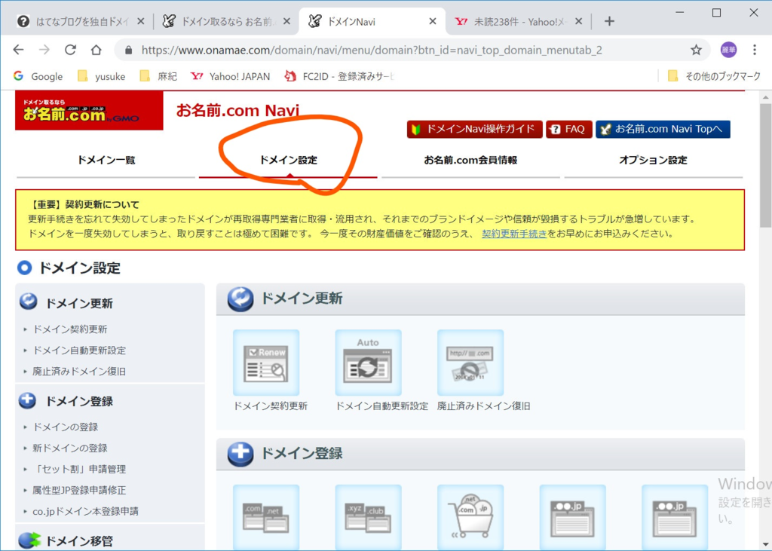Viewport: 772px width, 551px height.
Task: Click sidebar link 廃止済みドメイン復旧
Action: 78,372
